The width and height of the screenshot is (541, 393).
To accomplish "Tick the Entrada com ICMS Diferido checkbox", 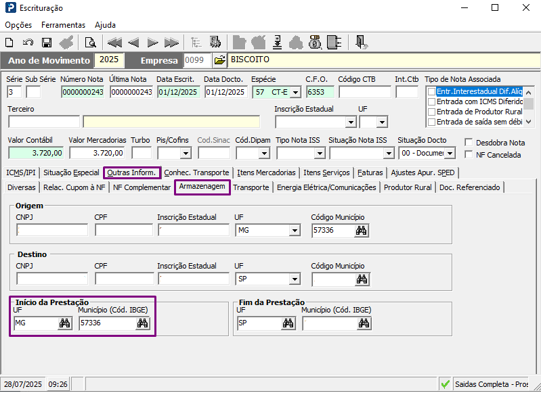I will [x=431, y=101].
